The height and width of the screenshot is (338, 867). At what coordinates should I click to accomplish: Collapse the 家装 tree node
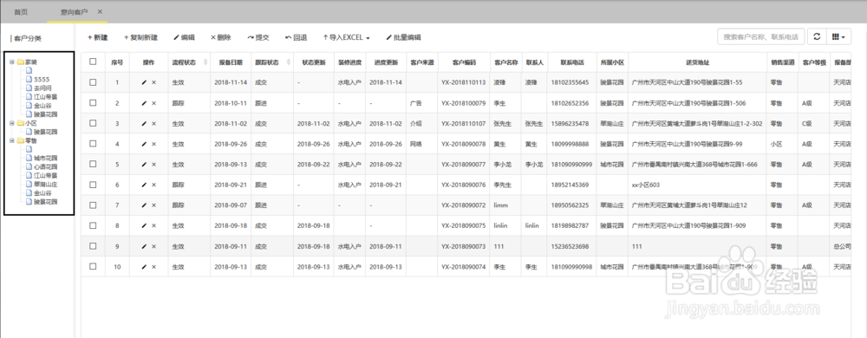12,62
